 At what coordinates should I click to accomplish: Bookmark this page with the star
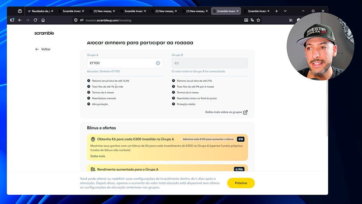(258, 20)
